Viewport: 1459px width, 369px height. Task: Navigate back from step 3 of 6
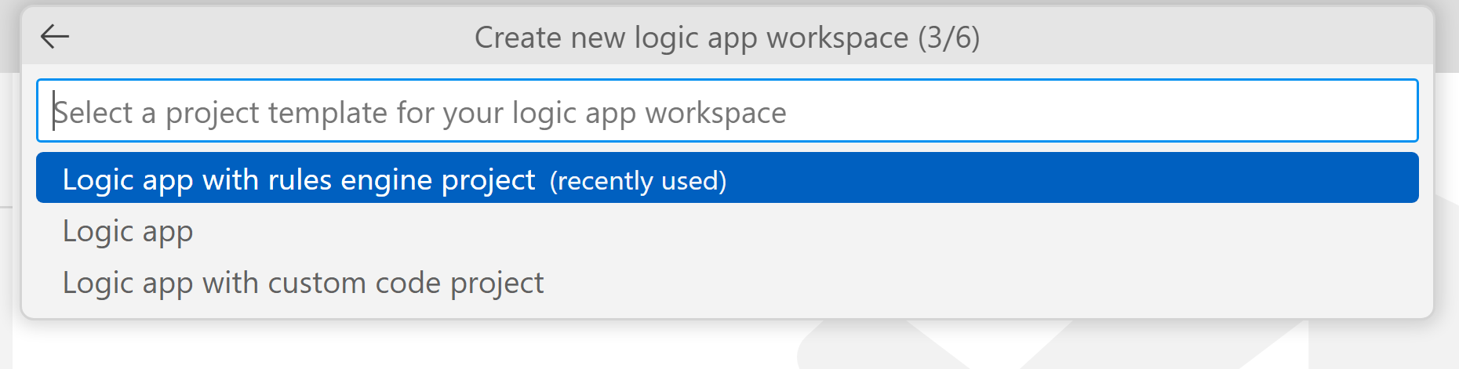click(x=55, y=36)
